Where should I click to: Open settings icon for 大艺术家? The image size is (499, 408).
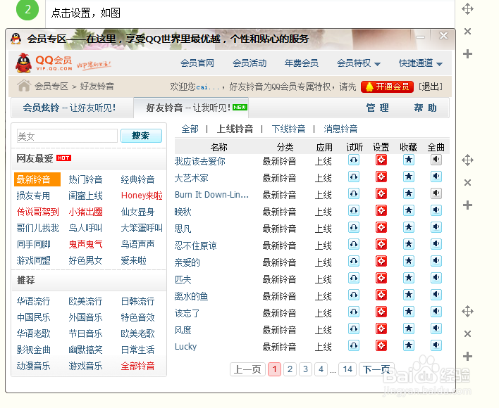pyautogui.click(x=381, y=177)
